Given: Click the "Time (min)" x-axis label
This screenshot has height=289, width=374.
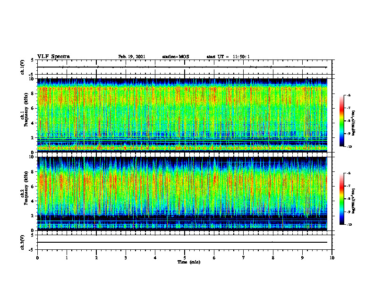Looking at the screenshot, I should (189, 262).
